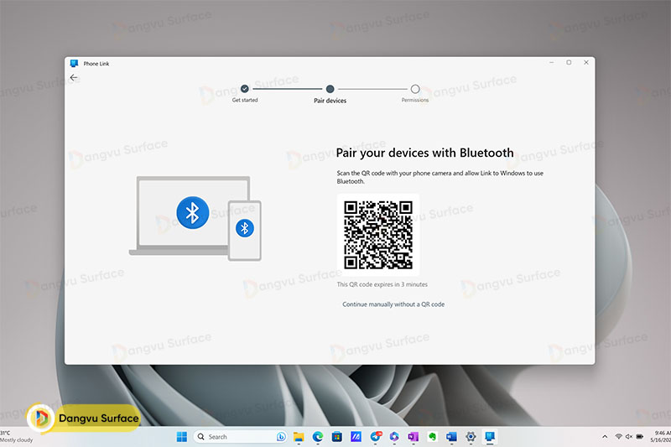
Task: Click the muted volume tray icon
Action: pos(629,437)
